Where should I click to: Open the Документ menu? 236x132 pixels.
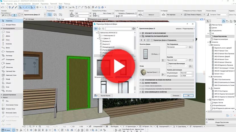click(x=36, y=4)
